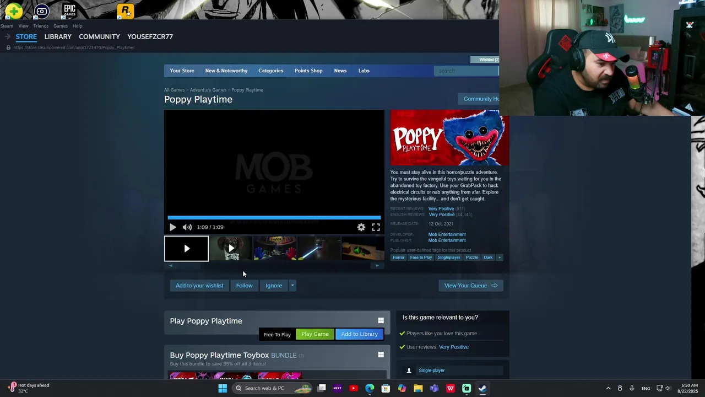Open the Wishlist button
The height and width of the screenshot is (397, 705).
(485, 60)
